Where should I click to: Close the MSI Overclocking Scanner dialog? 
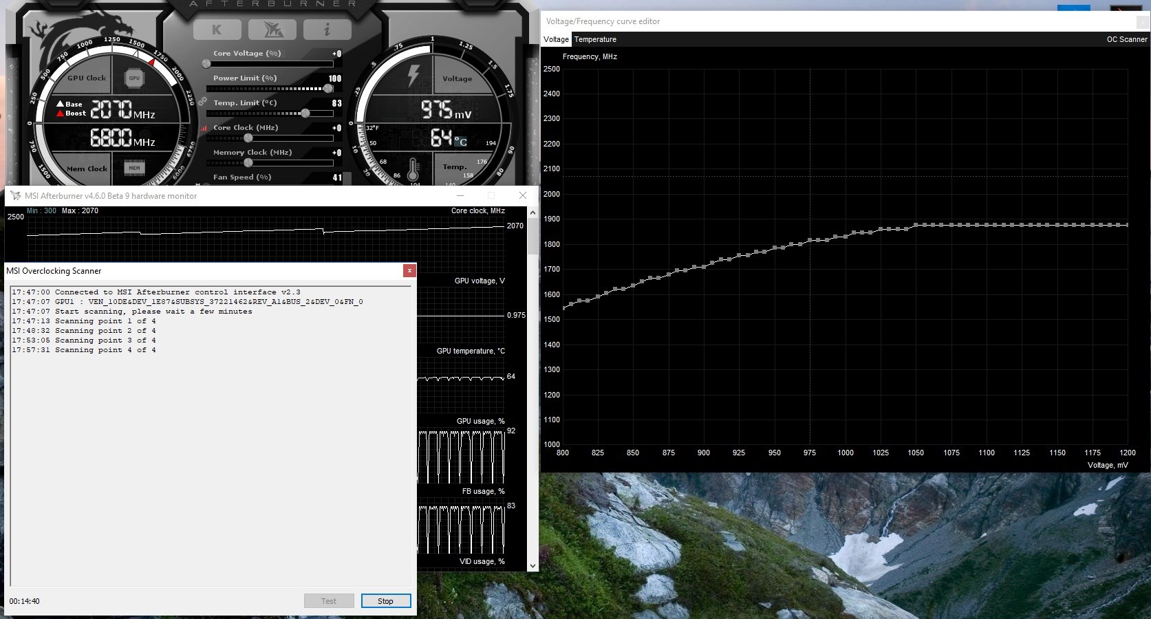[x=409, y=271]
